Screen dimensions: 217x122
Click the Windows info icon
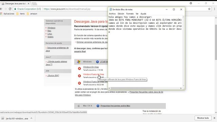pos(97,62)
